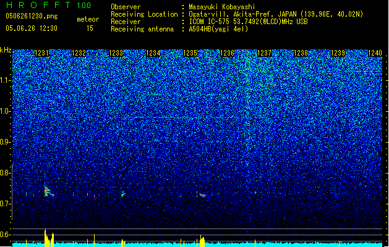Click the bright meteor echo after 1231
389x247 pixels.
point(48,191)
